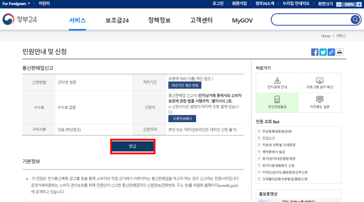Click the 화면크기 100% value
Screen dimensions: 364x202
click(x=349, y=4)
